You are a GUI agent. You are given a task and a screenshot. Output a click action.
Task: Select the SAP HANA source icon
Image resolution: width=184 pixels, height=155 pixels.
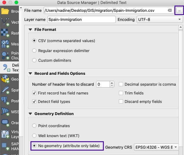pos(5,146)
